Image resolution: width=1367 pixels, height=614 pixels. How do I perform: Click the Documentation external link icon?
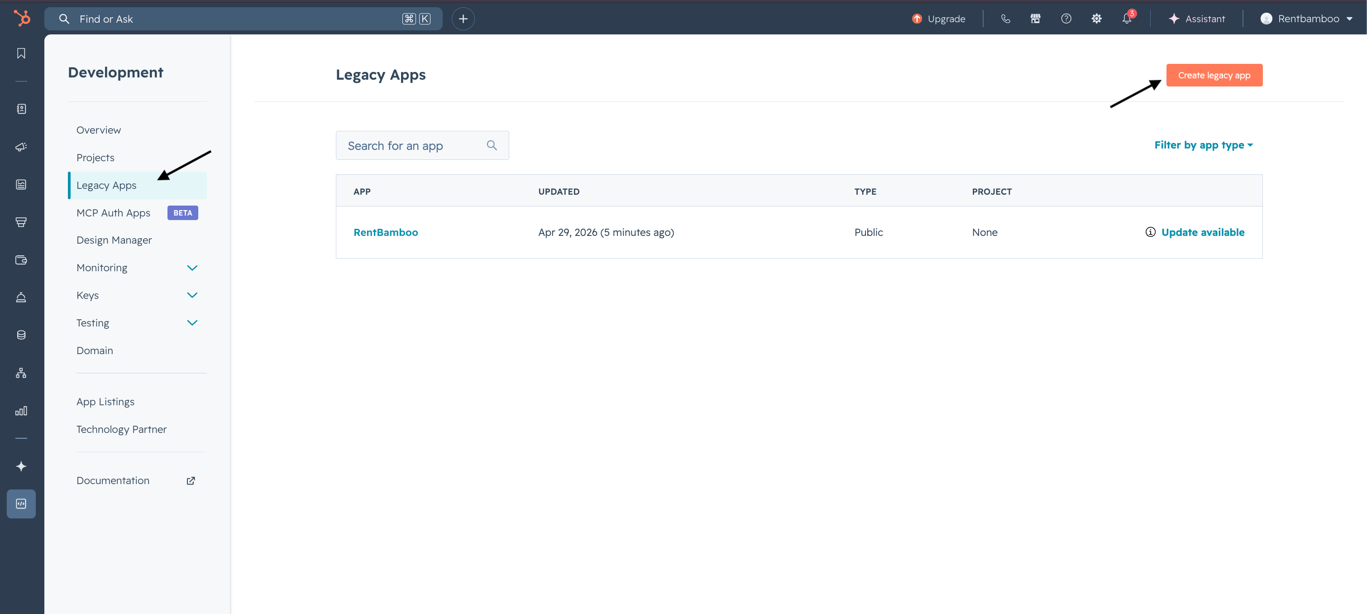[x=191, y=481]
